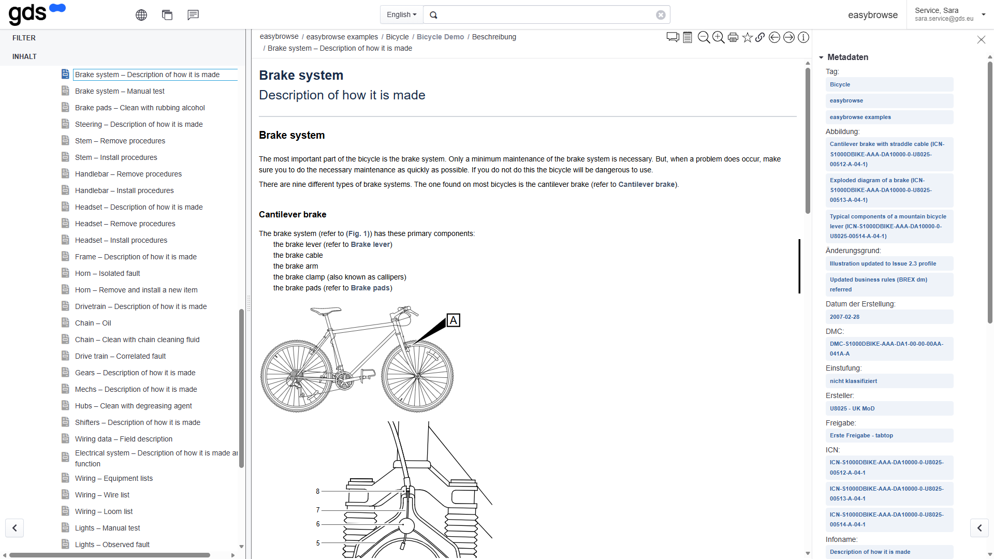
Task: Open the notepad icon in document toolbar
Action: [688, 37]
